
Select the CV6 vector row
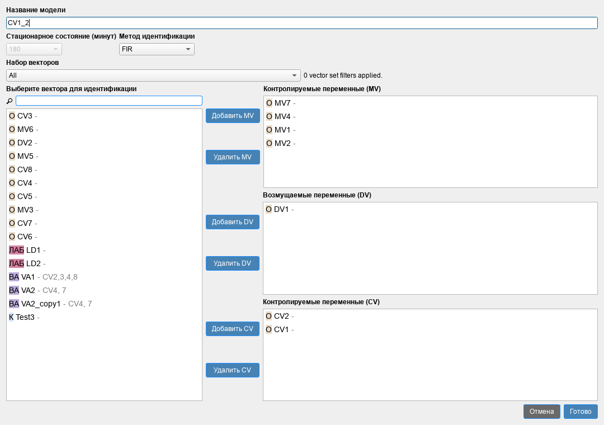(105, 237)
